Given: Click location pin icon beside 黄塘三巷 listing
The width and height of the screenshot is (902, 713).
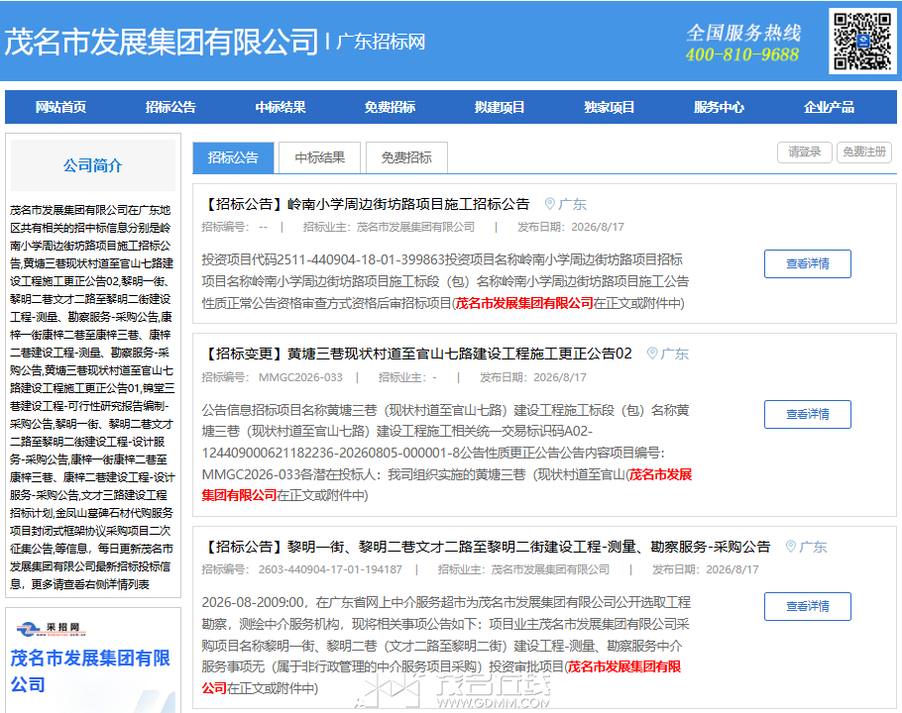Looking at the screenshot, I should pos(652,353).
